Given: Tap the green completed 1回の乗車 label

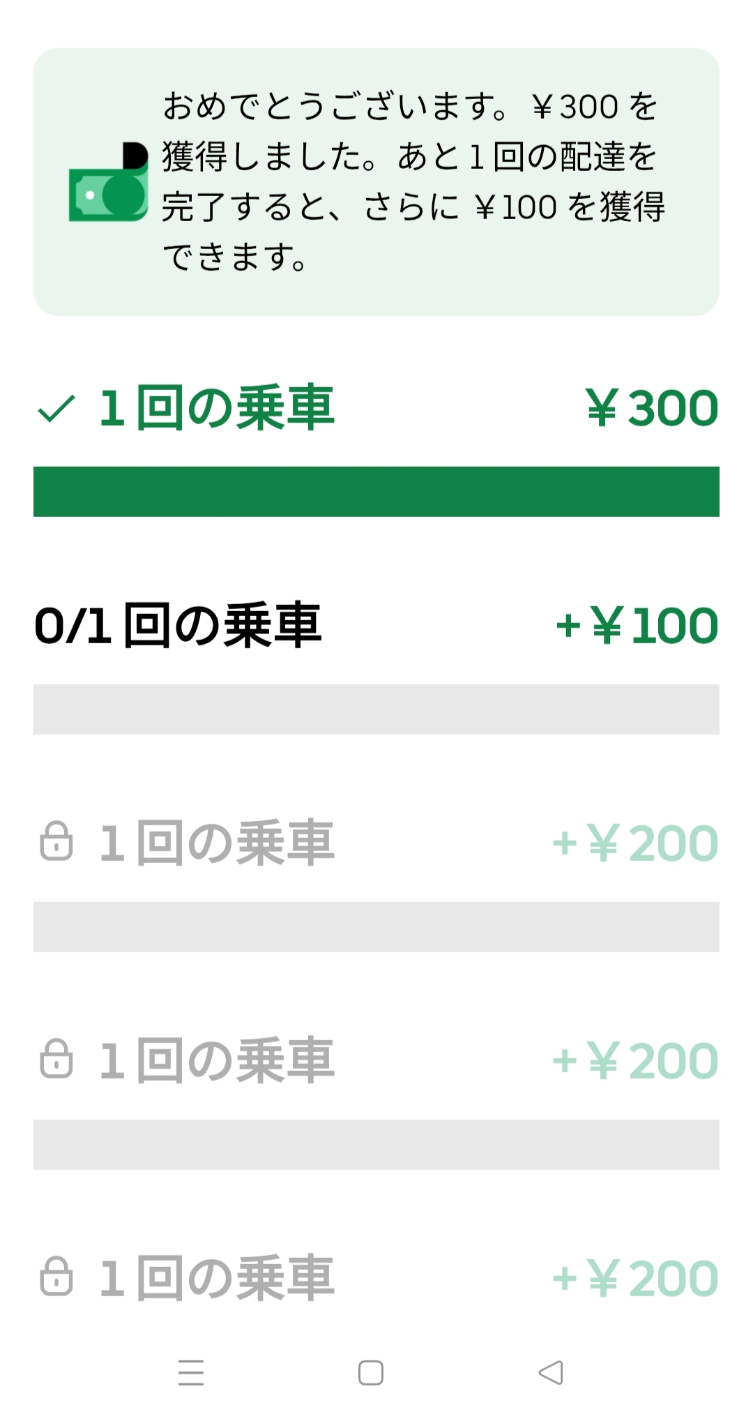Looking at the screenshot, I should pyautogui.click(x=217, y=408).
